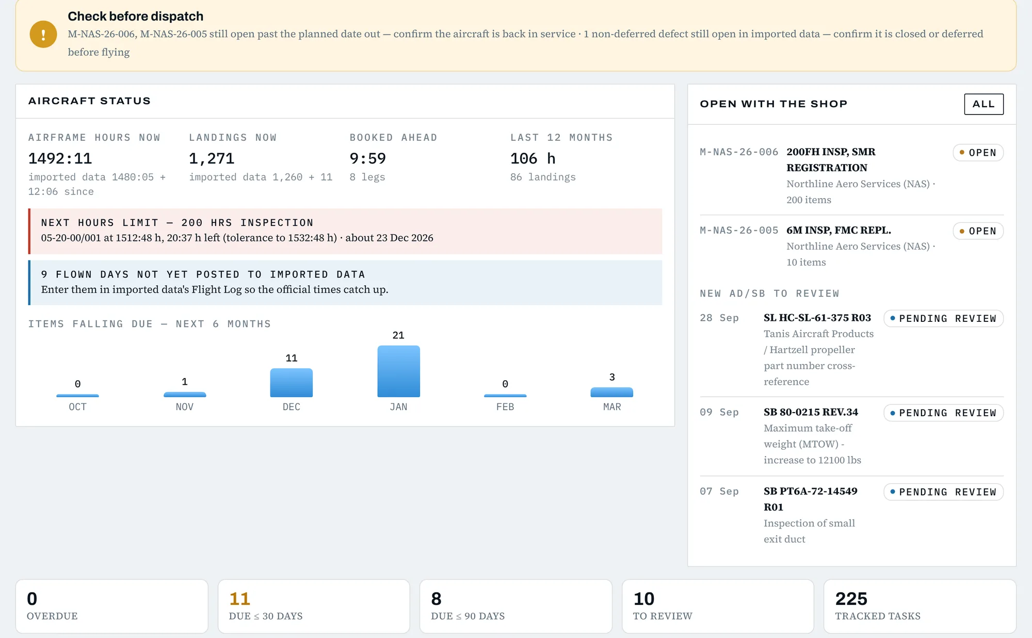
Task: Select PENDING REVIEW badge for SB 80-0215 REV.34
Action: [x=943, y=413]
